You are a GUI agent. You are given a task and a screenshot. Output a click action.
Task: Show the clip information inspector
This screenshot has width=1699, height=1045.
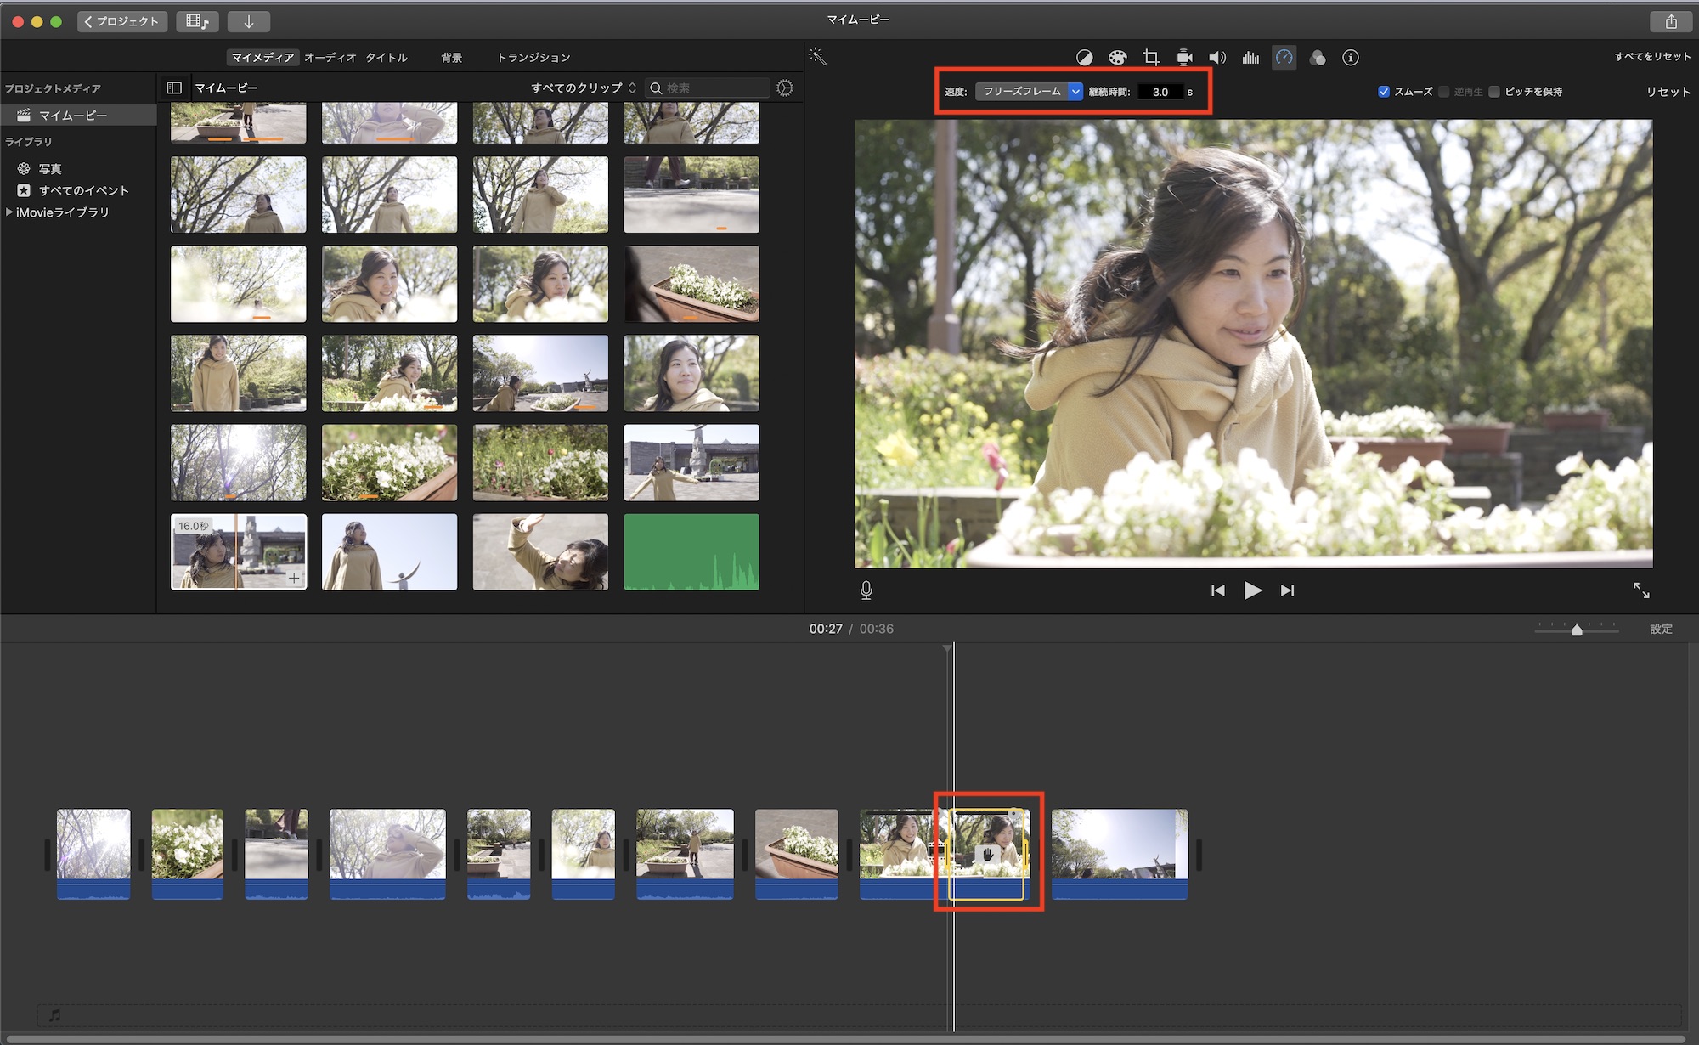(1351, 58)
